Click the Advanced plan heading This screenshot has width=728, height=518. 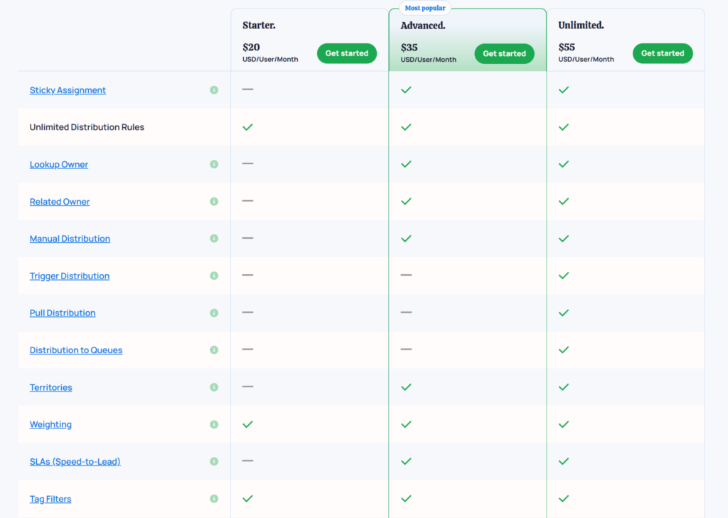coord(423,26)
